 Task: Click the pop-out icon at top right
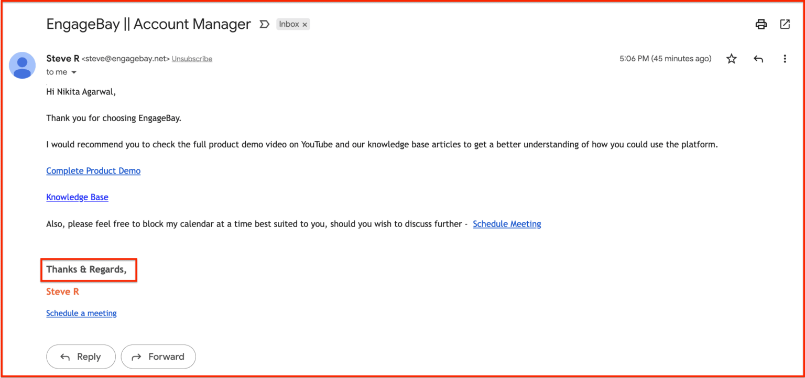point(785,24)
